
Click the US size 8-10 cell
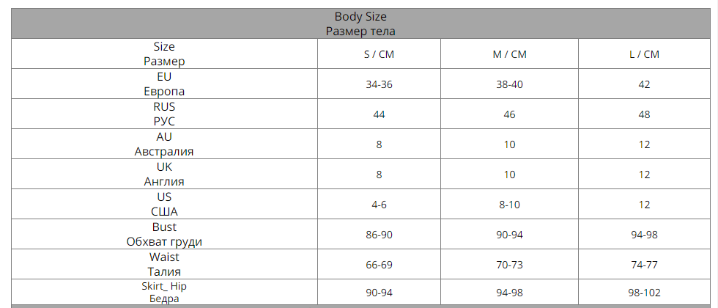coord(509,205)
